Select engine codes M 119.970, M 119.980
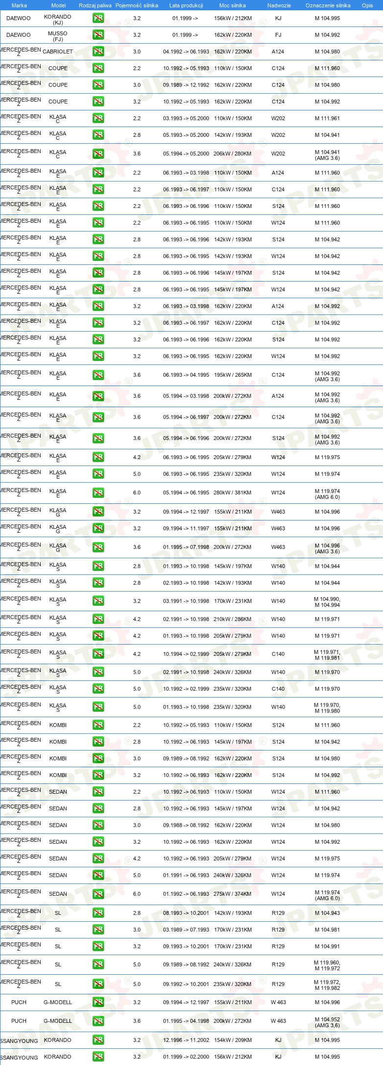383x1065 pixels. (327, 708)
